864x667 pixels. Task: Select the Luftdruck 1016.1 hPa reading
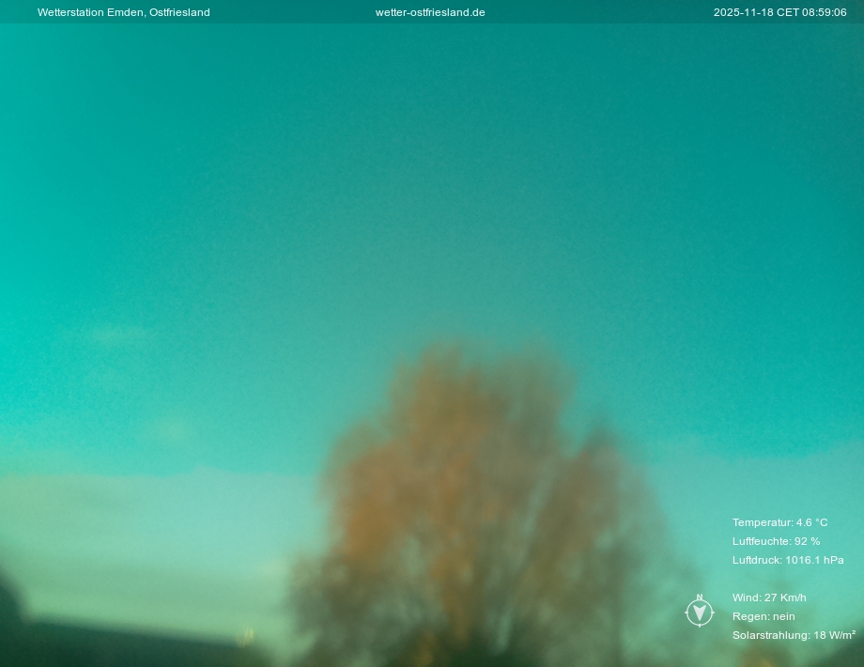788,560
